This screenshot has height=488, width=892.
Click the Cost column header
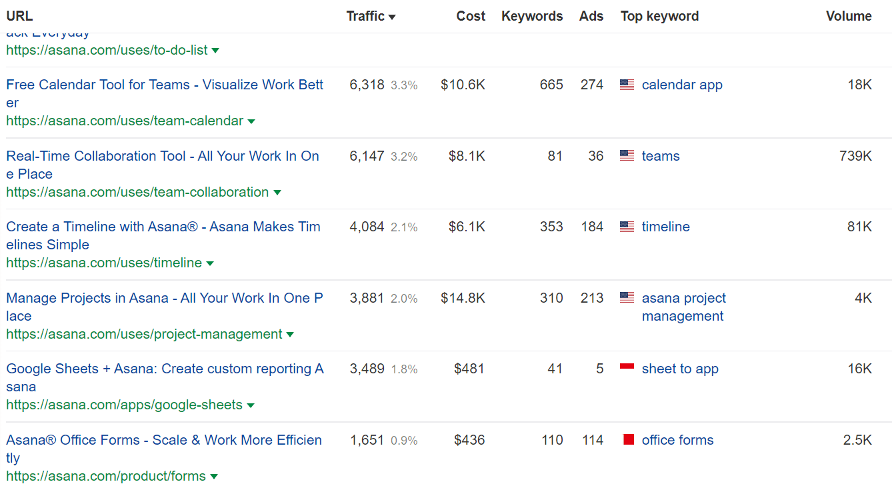(470, 17)
